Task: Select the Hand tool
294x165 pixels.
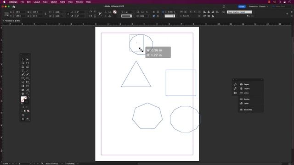Action: coord(23,93)
